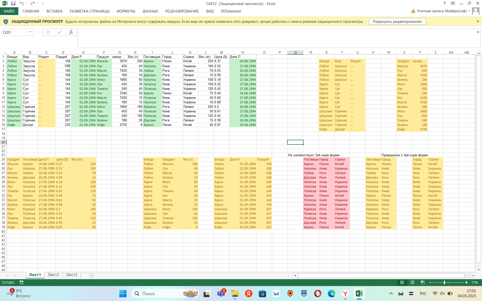The image size is (482, 301).
Task: Select column Q header
Action: pyautogui.click(x=295, y=52)
